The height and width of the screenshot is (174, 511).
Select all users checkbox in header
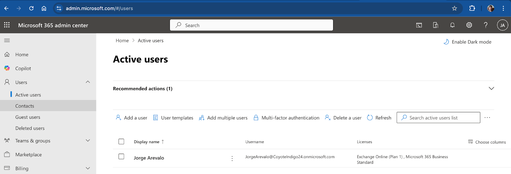(121, 142)
